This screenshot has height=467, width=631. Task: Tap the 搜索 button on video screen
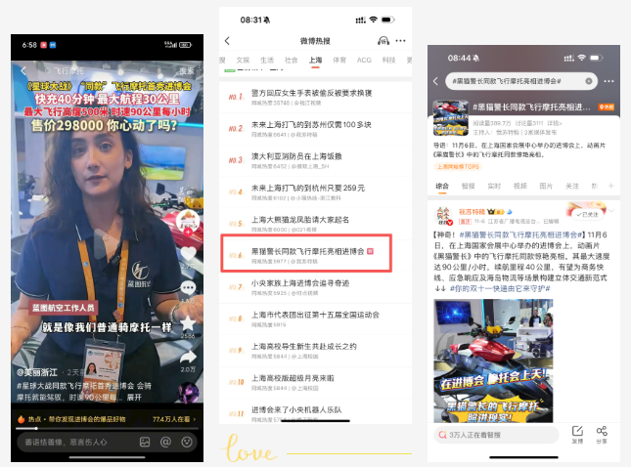(x=187, y=70)
